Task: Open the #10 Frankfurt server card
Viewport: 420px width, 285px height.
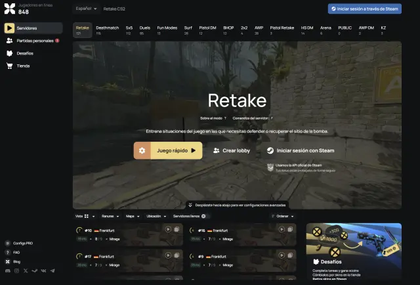Action: tap(128, 234)
